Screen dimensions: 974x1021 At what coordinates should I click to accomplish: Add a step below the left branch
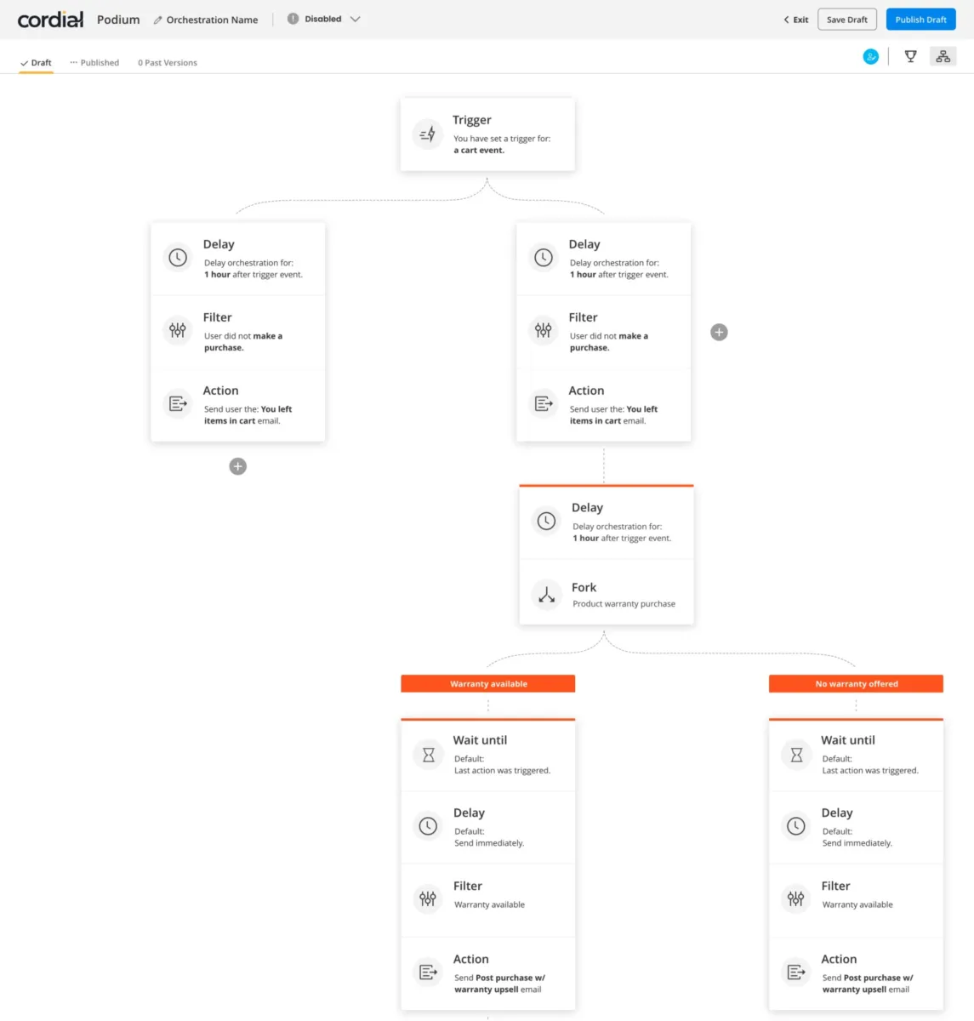pyautogui.click(x=238, y=466)
